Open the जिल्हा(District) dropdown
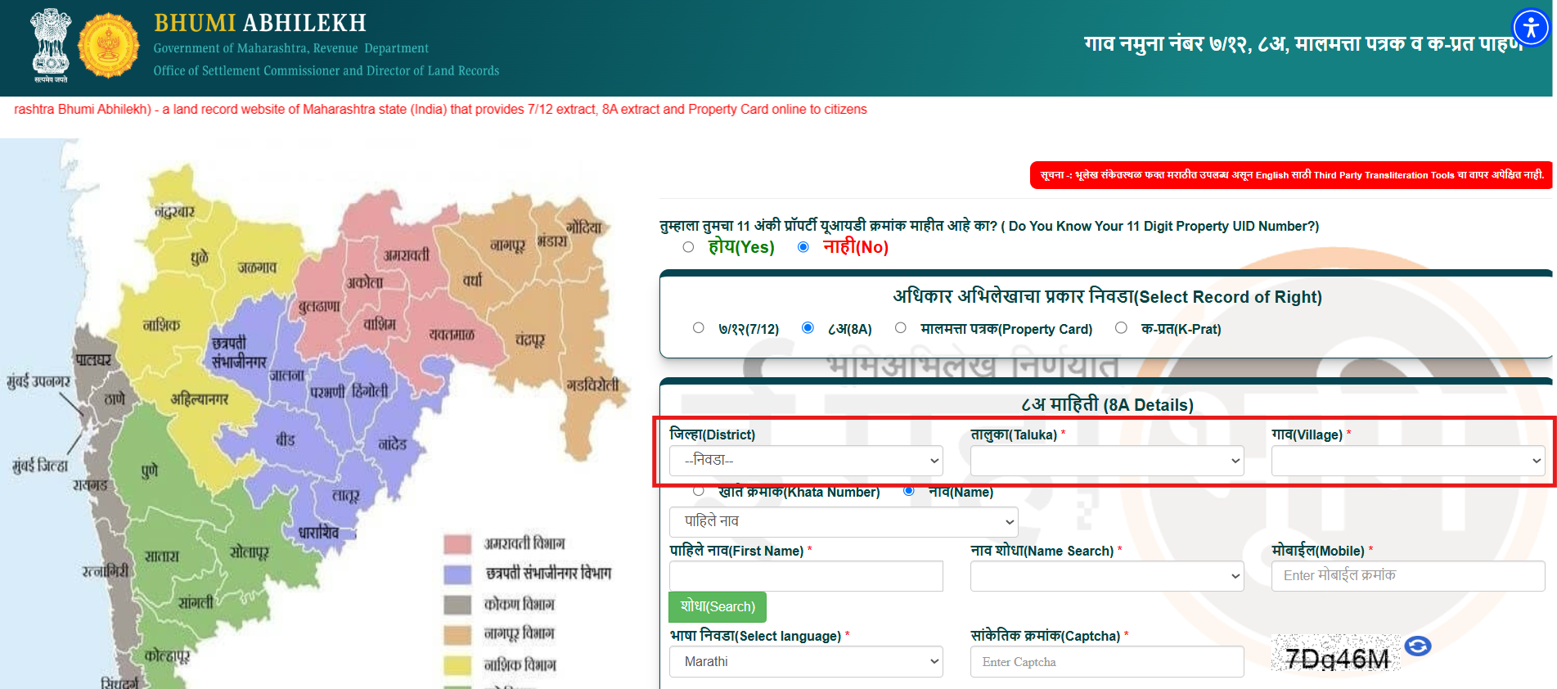Viewport: 1557px width, 689px height. tap(806, 461)
